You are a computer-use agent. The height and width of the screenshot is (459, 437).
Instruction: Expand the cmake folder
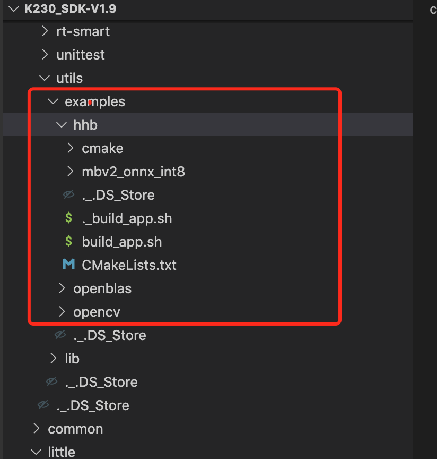pyautogui.click(x=70, y=148)
